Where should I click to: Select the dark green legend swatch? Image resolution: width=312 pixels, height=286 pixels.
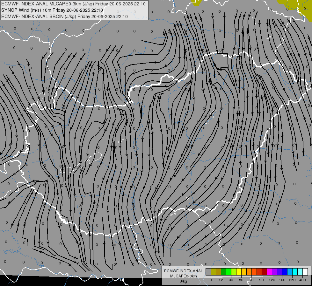click(x=223, y=272)
